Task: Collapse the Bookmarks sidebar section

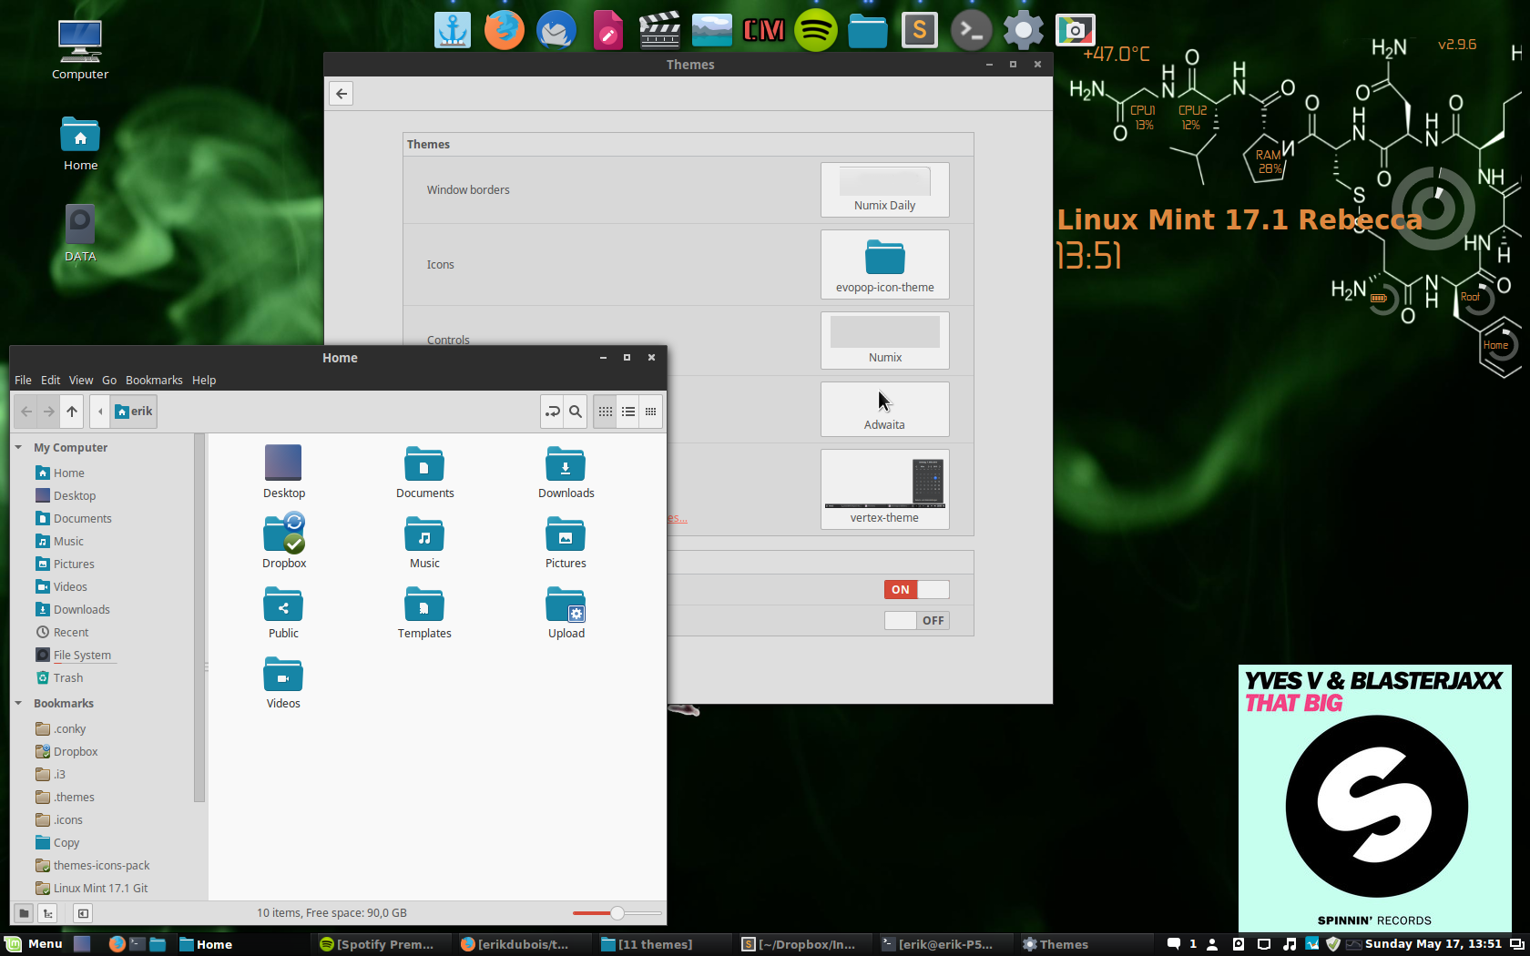Action: [x=18, y=703]
